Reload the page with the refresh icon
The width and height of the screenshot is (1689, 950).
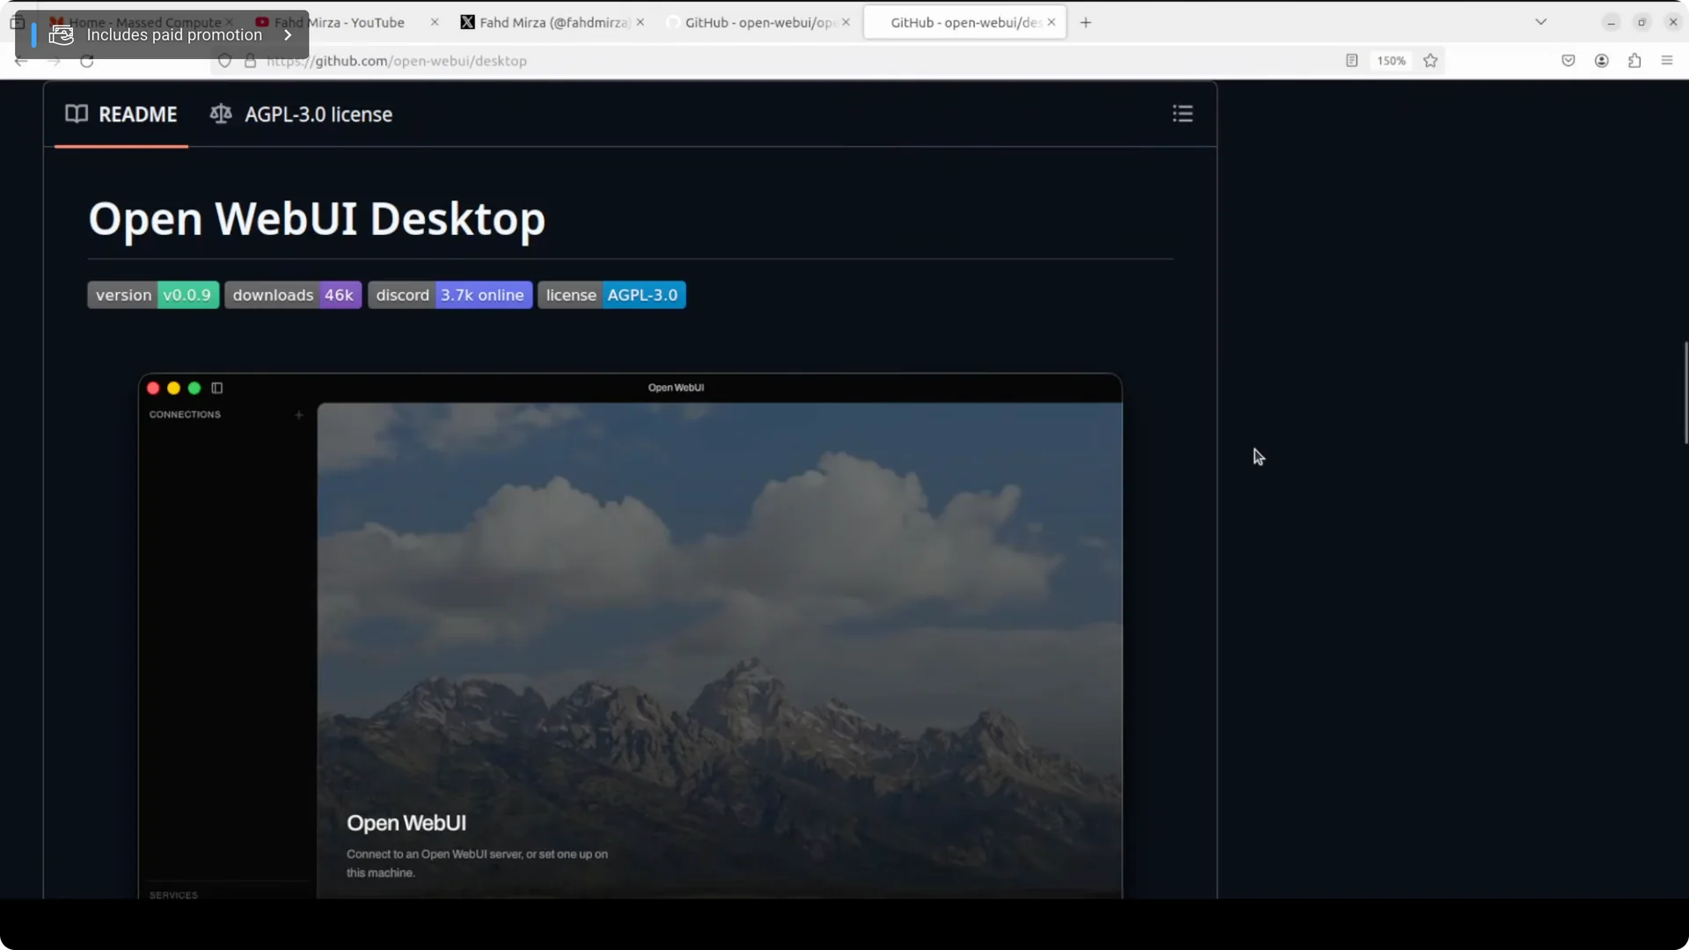pos(87,61)
